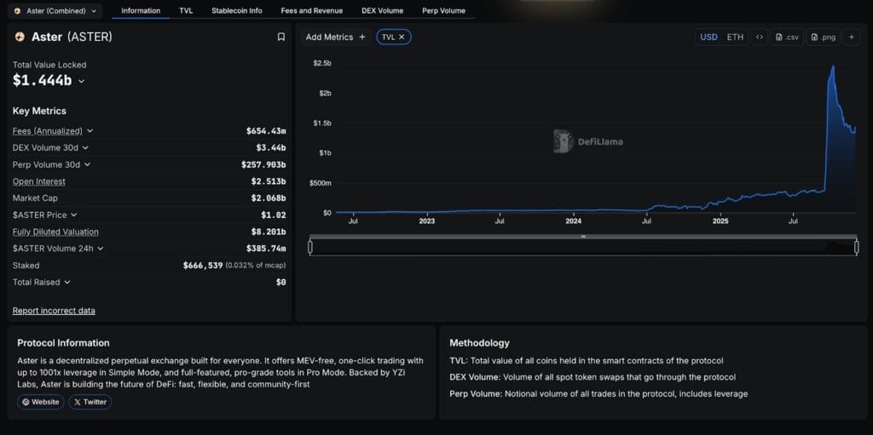This screenshot has width=873, height=435.
Task: Bookmark the Aster protocol
Action: (x=281, y=37)
